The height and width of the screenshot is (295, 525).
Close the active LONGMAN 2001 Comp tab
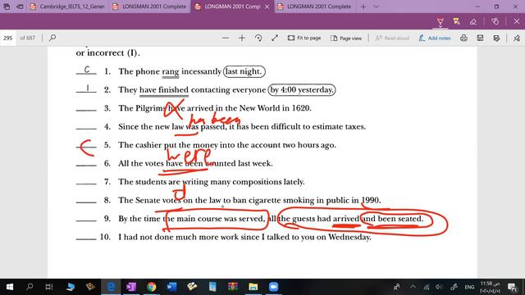tap(267, 7)
